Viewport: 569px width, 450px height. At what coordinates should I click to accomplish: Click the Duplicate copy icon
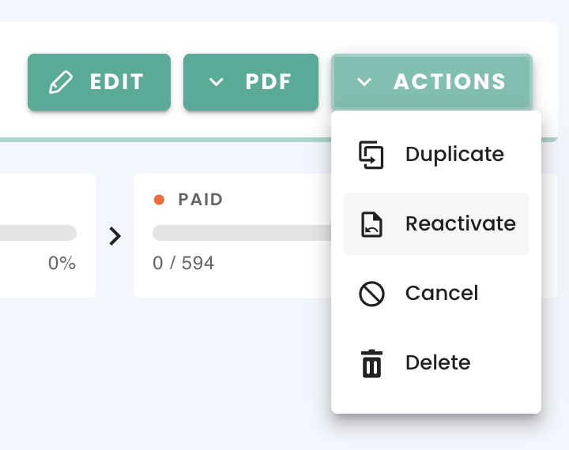click(x=371, y=155)
